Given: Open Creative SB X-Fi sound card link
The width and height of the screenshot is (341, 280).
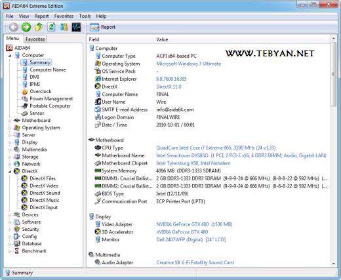Looking at the screenshot, I should click(195, 262).
